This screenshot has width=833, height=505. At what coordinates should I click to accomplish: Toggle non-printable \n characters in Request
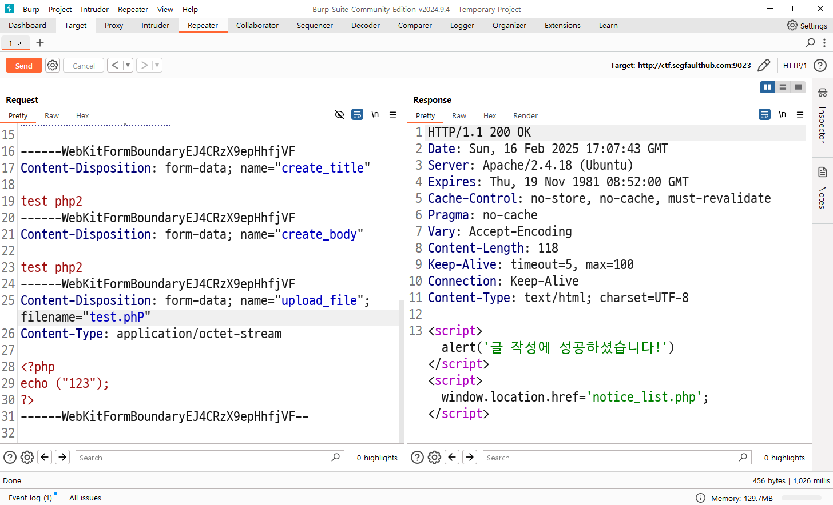375,114
